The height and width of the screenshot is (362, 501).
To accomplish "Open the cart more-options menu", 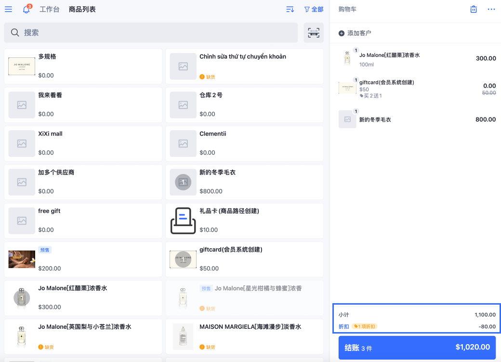I will point(491,9).
